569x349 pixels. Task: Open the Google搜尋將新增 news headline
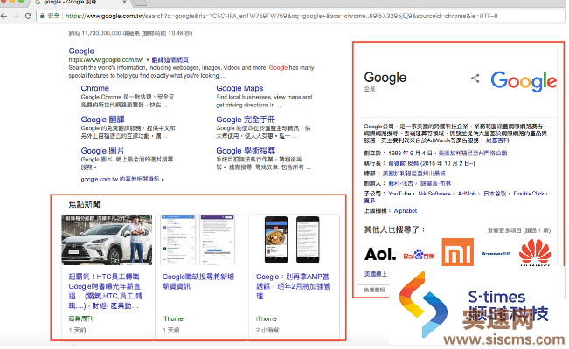coord(198,282)
